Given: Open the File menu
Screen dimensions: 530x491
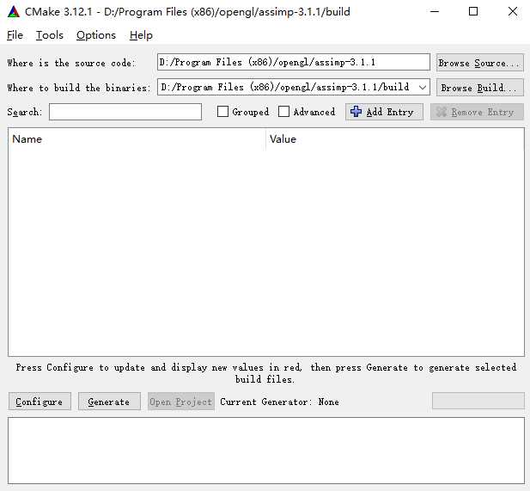Looking at the screenshot, I should coord(15,35).
